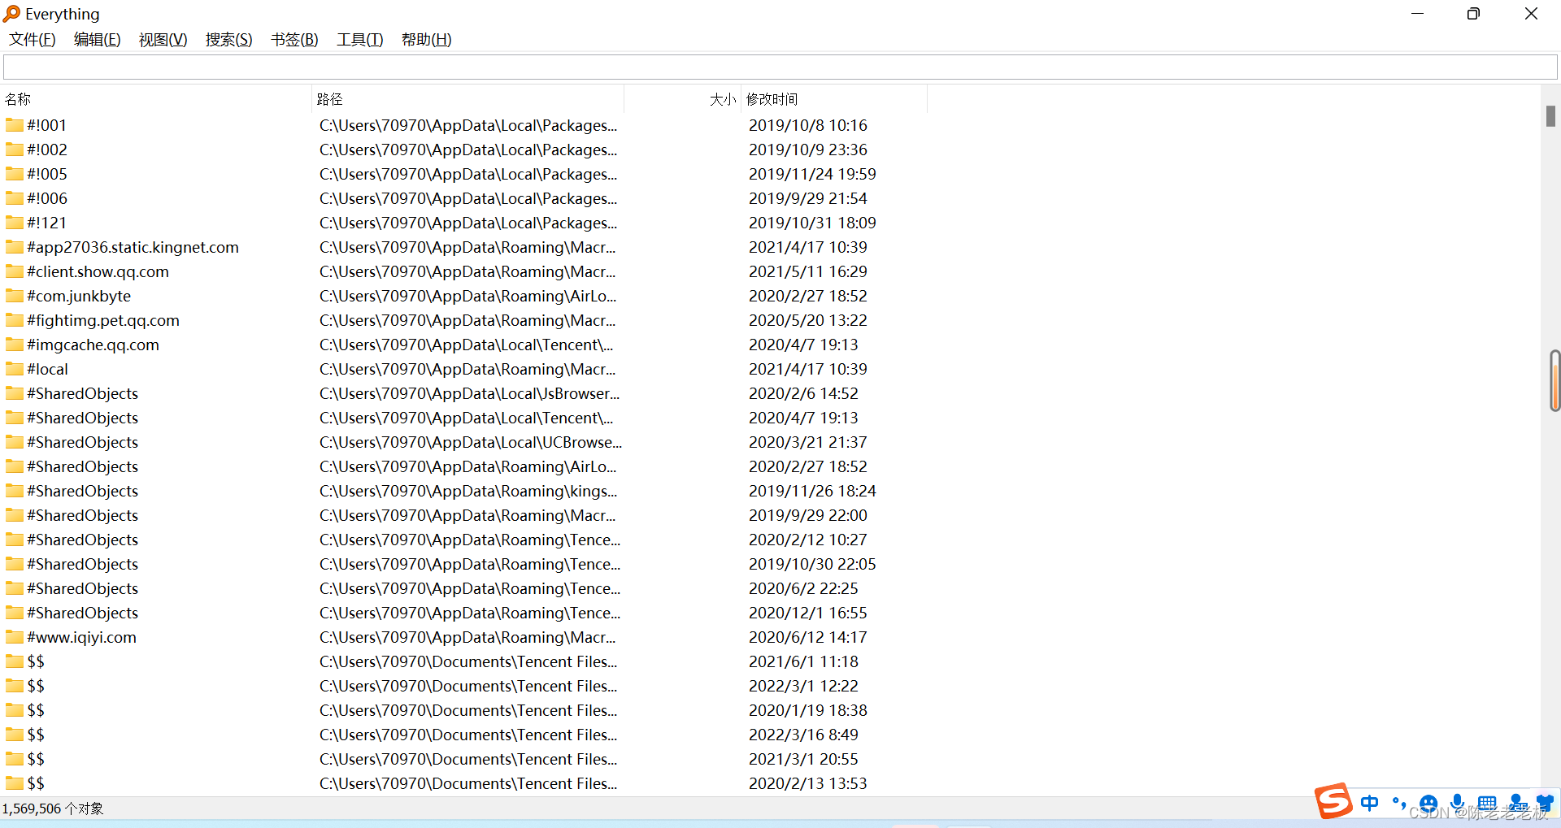
Task: Click the date 2021/5/11 16:29
Action: tap(808, 271)
